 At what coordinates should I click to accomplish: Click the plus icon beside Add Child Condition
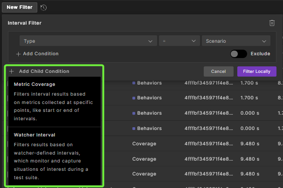(x=12, y=71)
